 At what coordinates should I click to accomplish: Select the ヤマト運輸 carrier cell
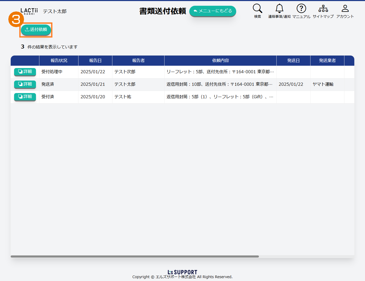[323, 84]
